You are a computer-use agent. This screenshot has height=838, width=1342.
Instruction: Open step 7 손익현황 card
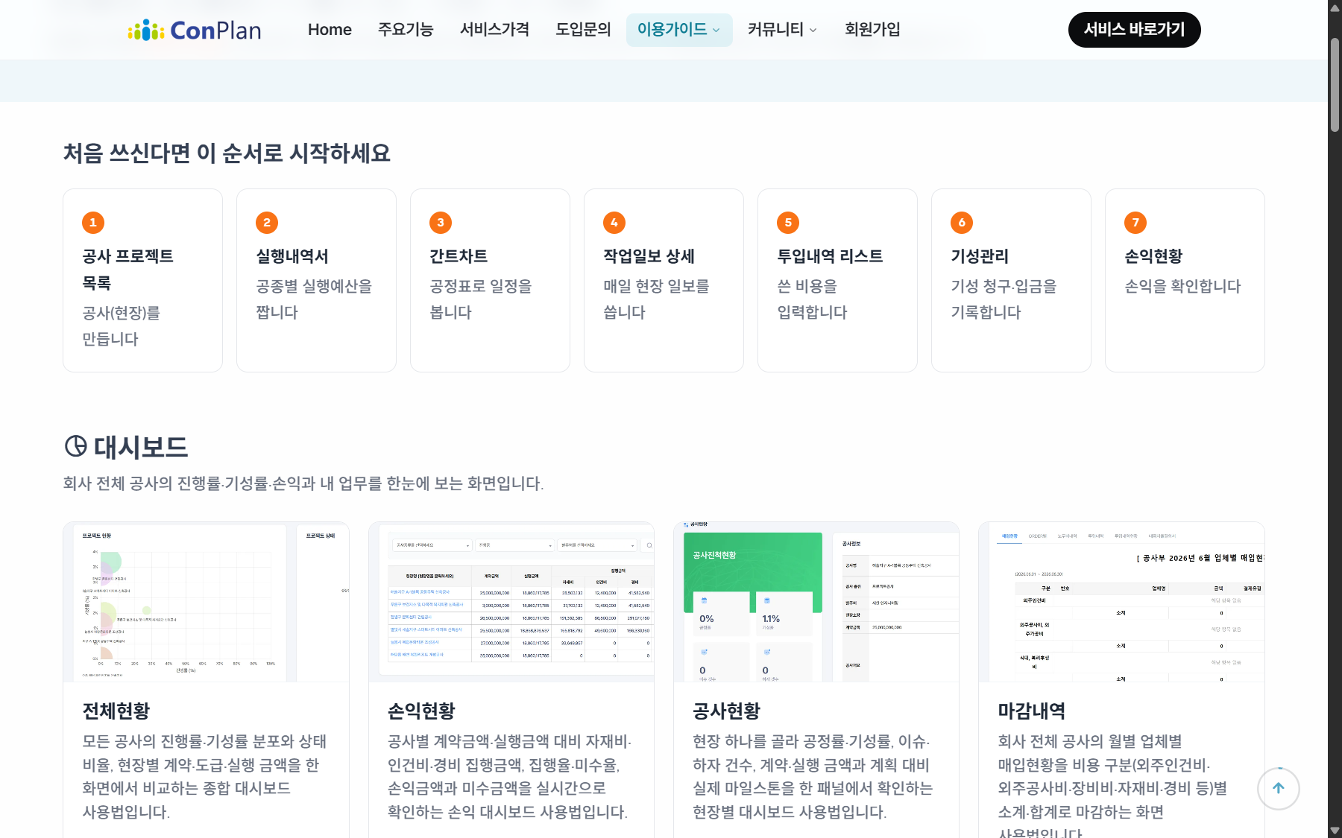coord(1185,280)
